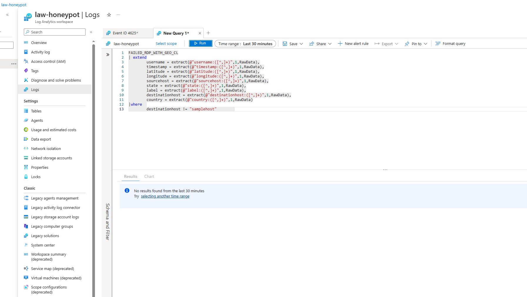Open the three-dot menu in left strip
The width and height of the screenshot is (527, 297).
[x=14, y=64]
